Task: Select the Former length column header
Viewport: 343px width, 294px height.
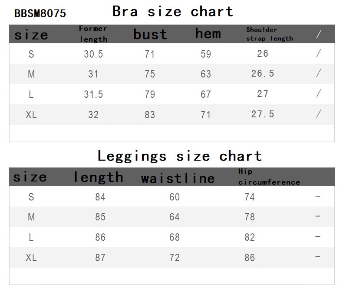Action: click(x=93, y=34)
